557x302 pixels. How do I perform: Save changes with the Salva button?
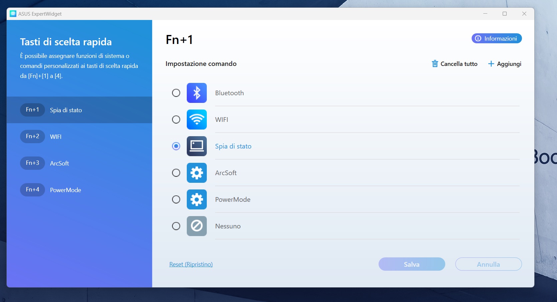click(x=412, y=264)
